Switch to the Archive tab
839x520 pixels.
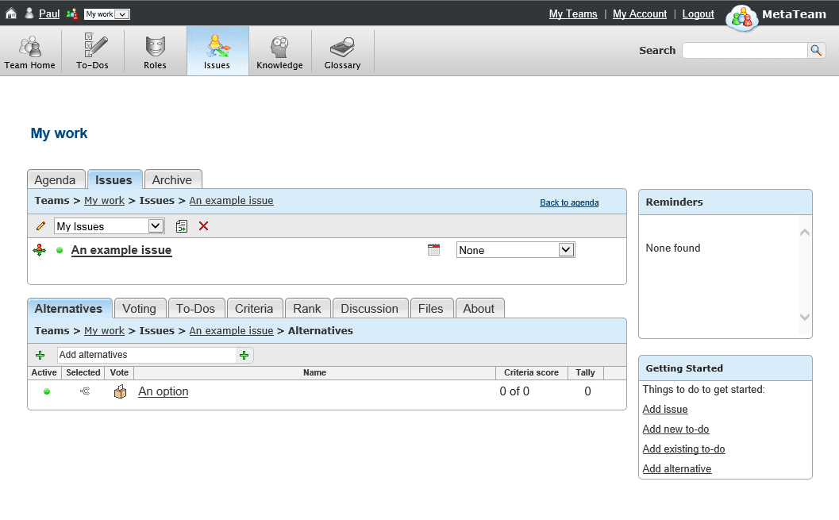pyautogui.click(x=173, y=179)
